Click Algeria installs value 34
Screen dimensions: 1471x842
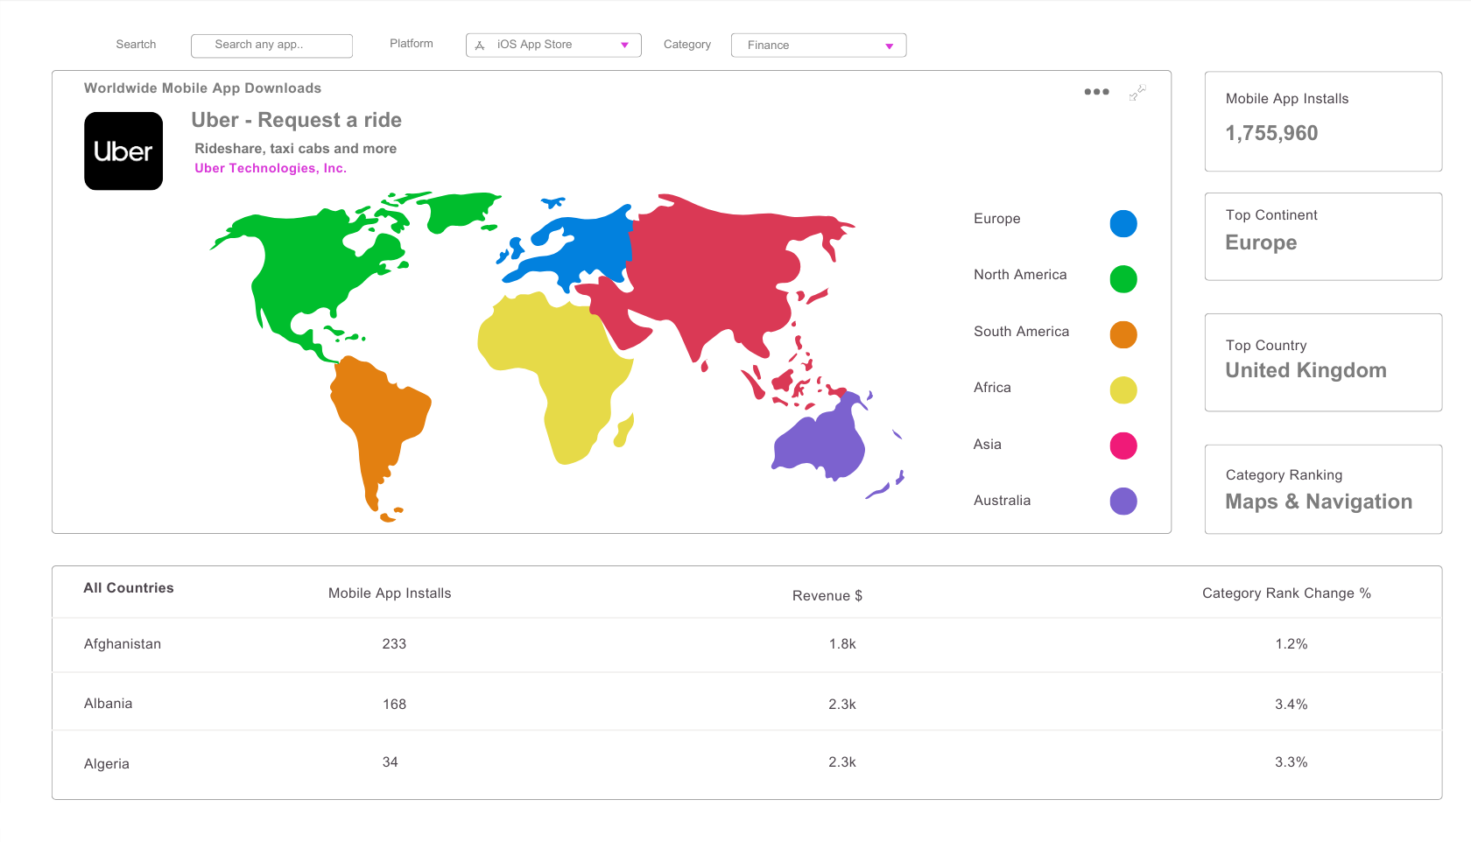click(x=391, y=762)
